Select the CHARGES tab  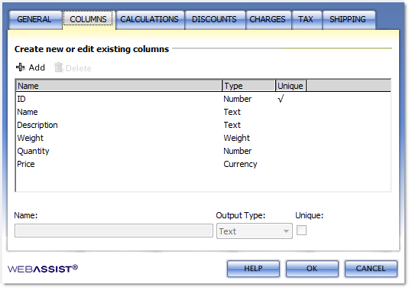pyautogui.click(x=268, y=19)
